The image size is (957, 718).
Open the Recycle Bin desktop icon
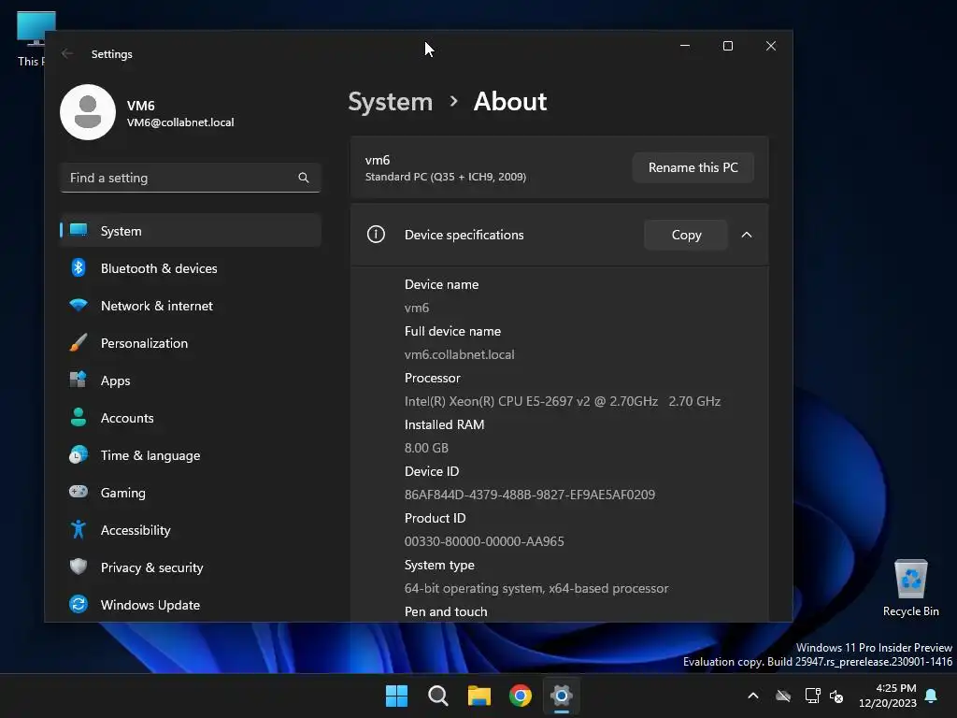910,588
